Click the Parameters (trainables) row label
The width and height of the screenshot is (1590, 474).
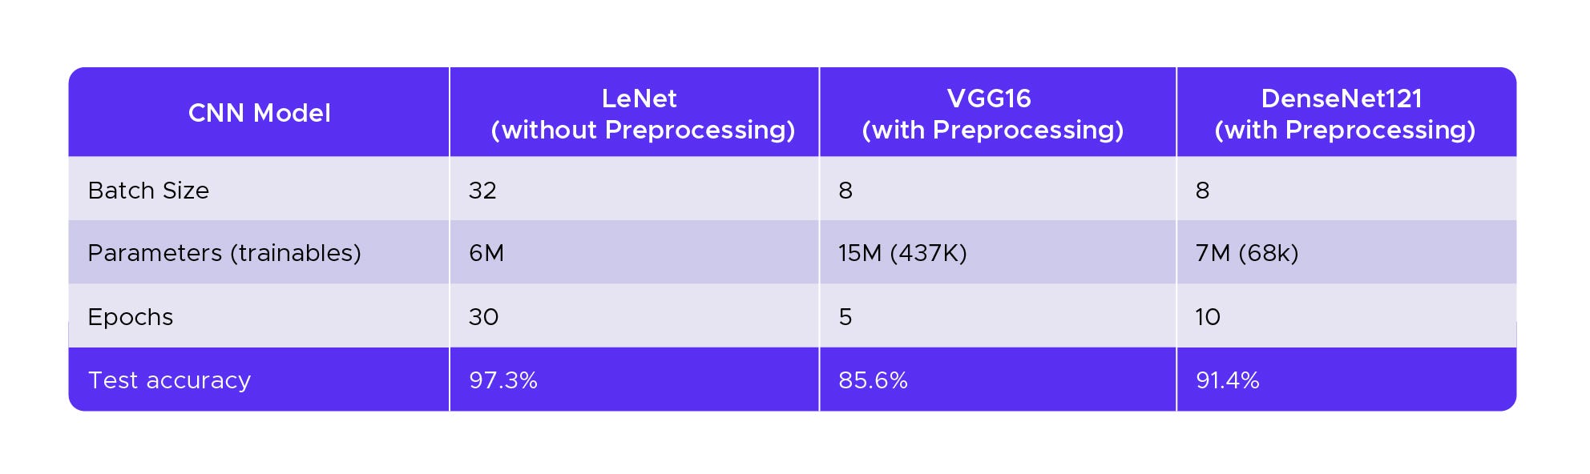(x=224, y=253)
